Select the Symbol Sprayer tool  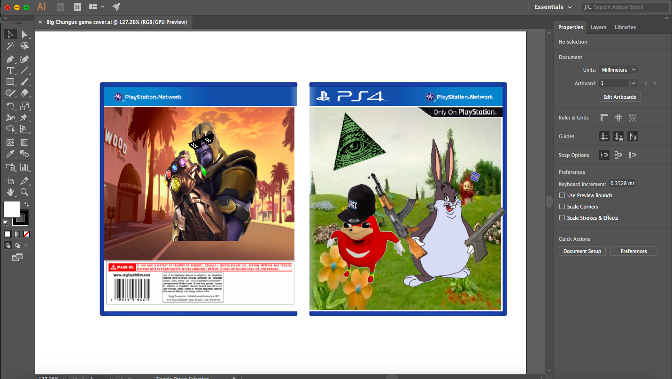pos(10,167)
